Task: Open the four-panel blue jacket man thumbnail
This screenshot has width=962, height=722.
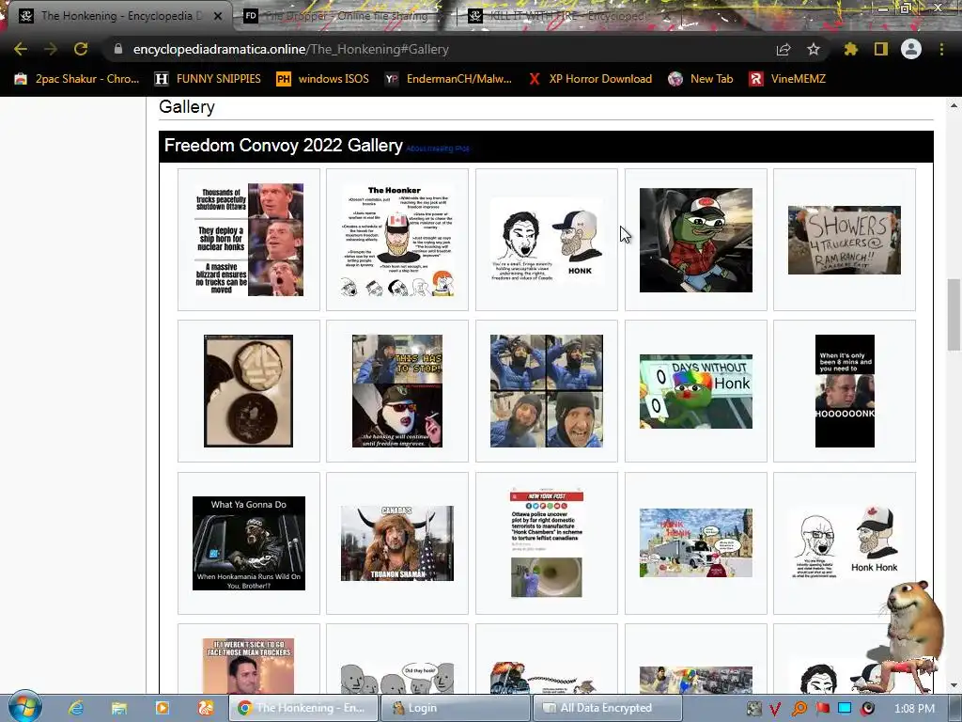Action: click(x=546, y=391)
